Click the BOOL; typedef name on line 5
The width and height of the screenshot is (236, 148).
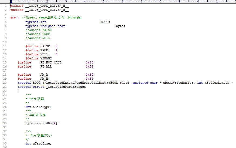[x=105, y=22]
